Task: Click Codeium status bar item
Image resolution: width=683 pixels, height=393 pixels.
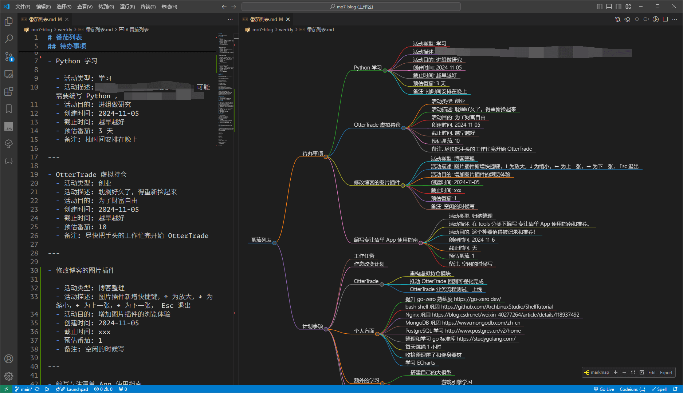Action: (632, 389)
